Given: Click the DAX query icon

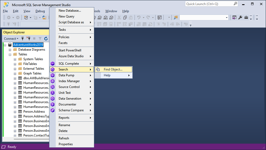Looking at the screenshot, I should [x=111, y=17].
